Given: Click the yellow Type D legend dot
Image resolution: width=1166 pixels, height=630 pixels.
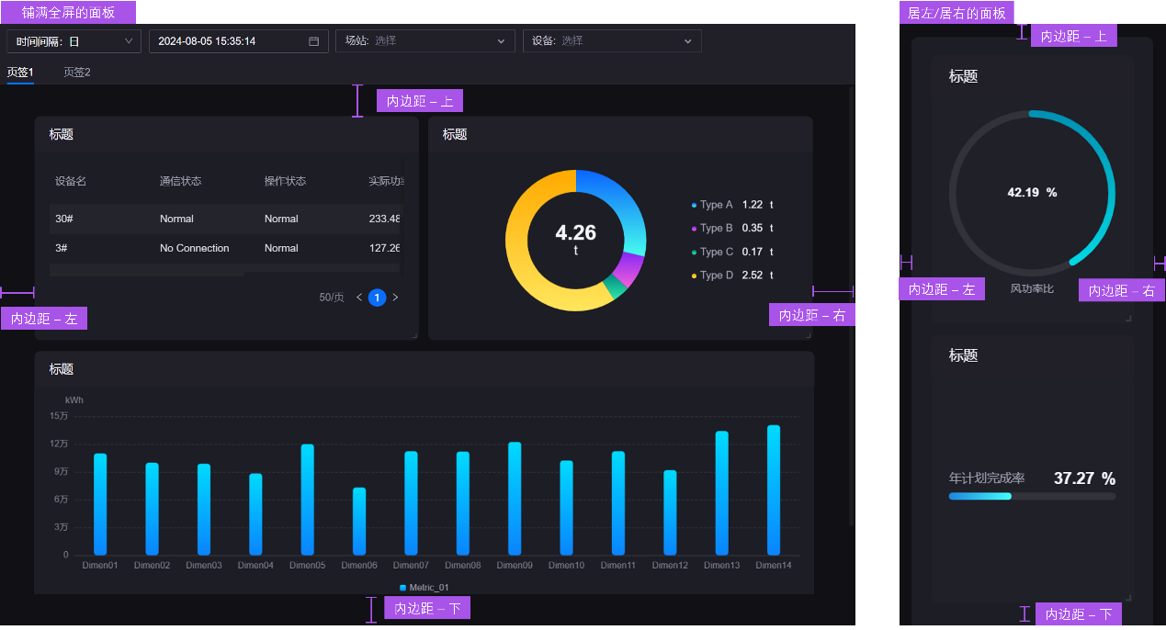Looking at the screenshot, I should point(695,276).
